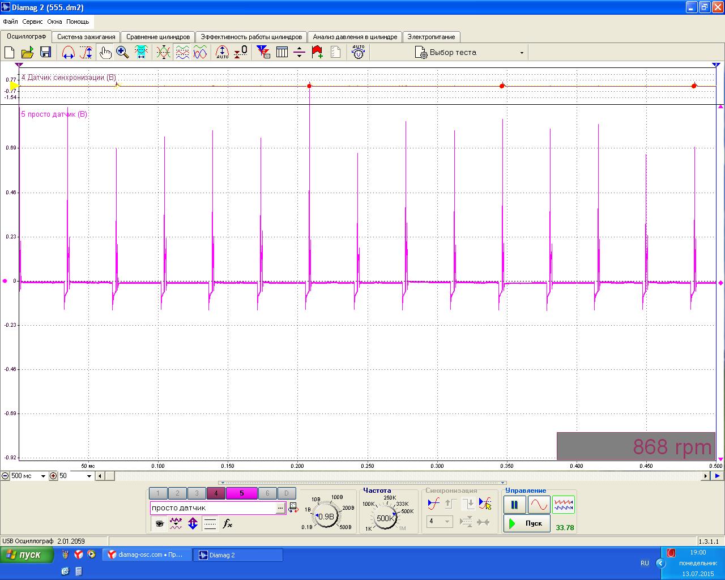
Task: Click the auto vertical scale icon
Action: (x=222, y=53)
